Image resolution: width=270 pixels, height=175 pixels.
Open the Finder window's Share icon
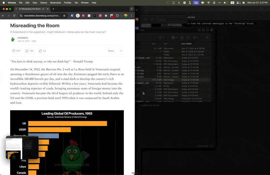coord(182,37)
